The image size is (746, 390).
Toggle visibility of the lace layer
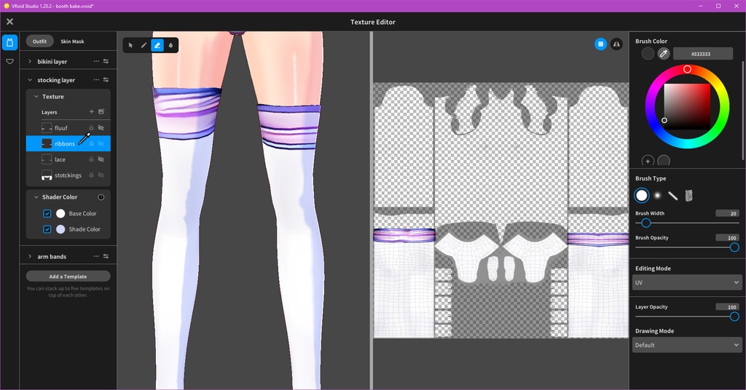click(x=101, y=159)
